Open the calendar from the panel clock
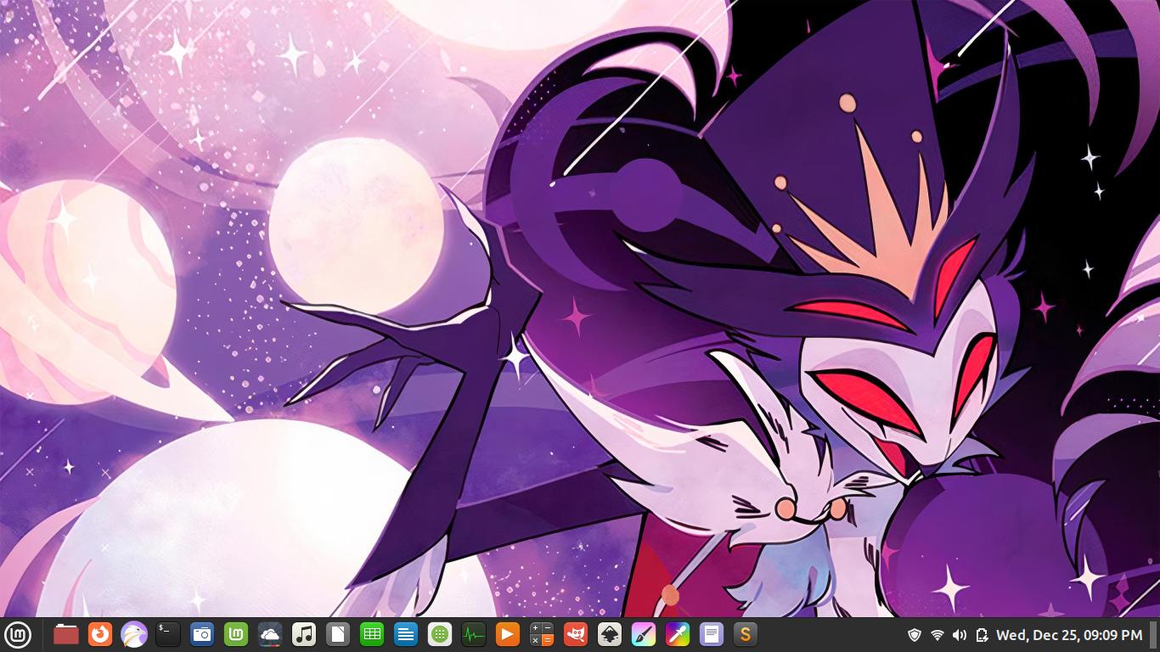Image resolution: width=1160 pixels, height=652 pixels. 1068,635
